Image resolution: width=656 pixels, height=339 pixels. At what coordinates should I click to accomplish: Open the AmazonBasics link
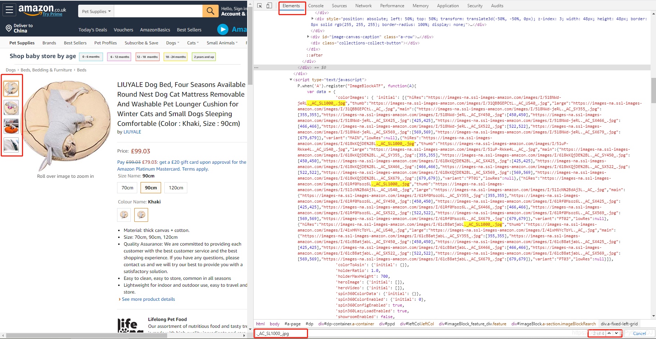(155, 30)
